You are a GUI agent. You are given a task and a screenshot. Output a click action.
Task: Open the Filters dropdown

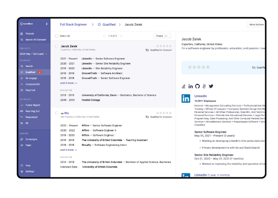[162, 36]
